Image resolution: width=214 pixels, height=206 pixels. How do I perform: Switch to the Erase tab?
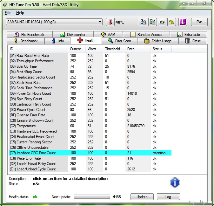[x=193, y=41]
